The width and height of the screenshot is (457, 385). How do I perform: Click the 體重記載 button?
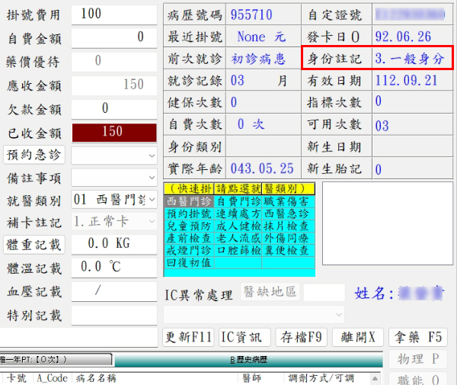35,244
